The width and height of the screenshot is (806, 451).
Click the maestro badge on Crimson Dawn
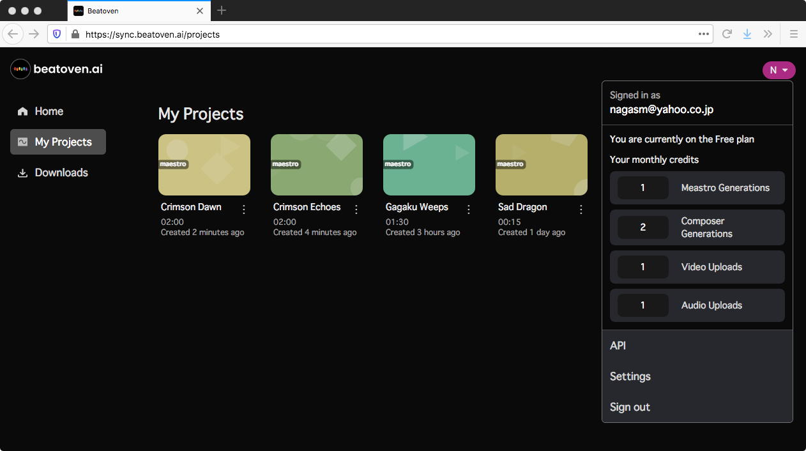point(173,164)
